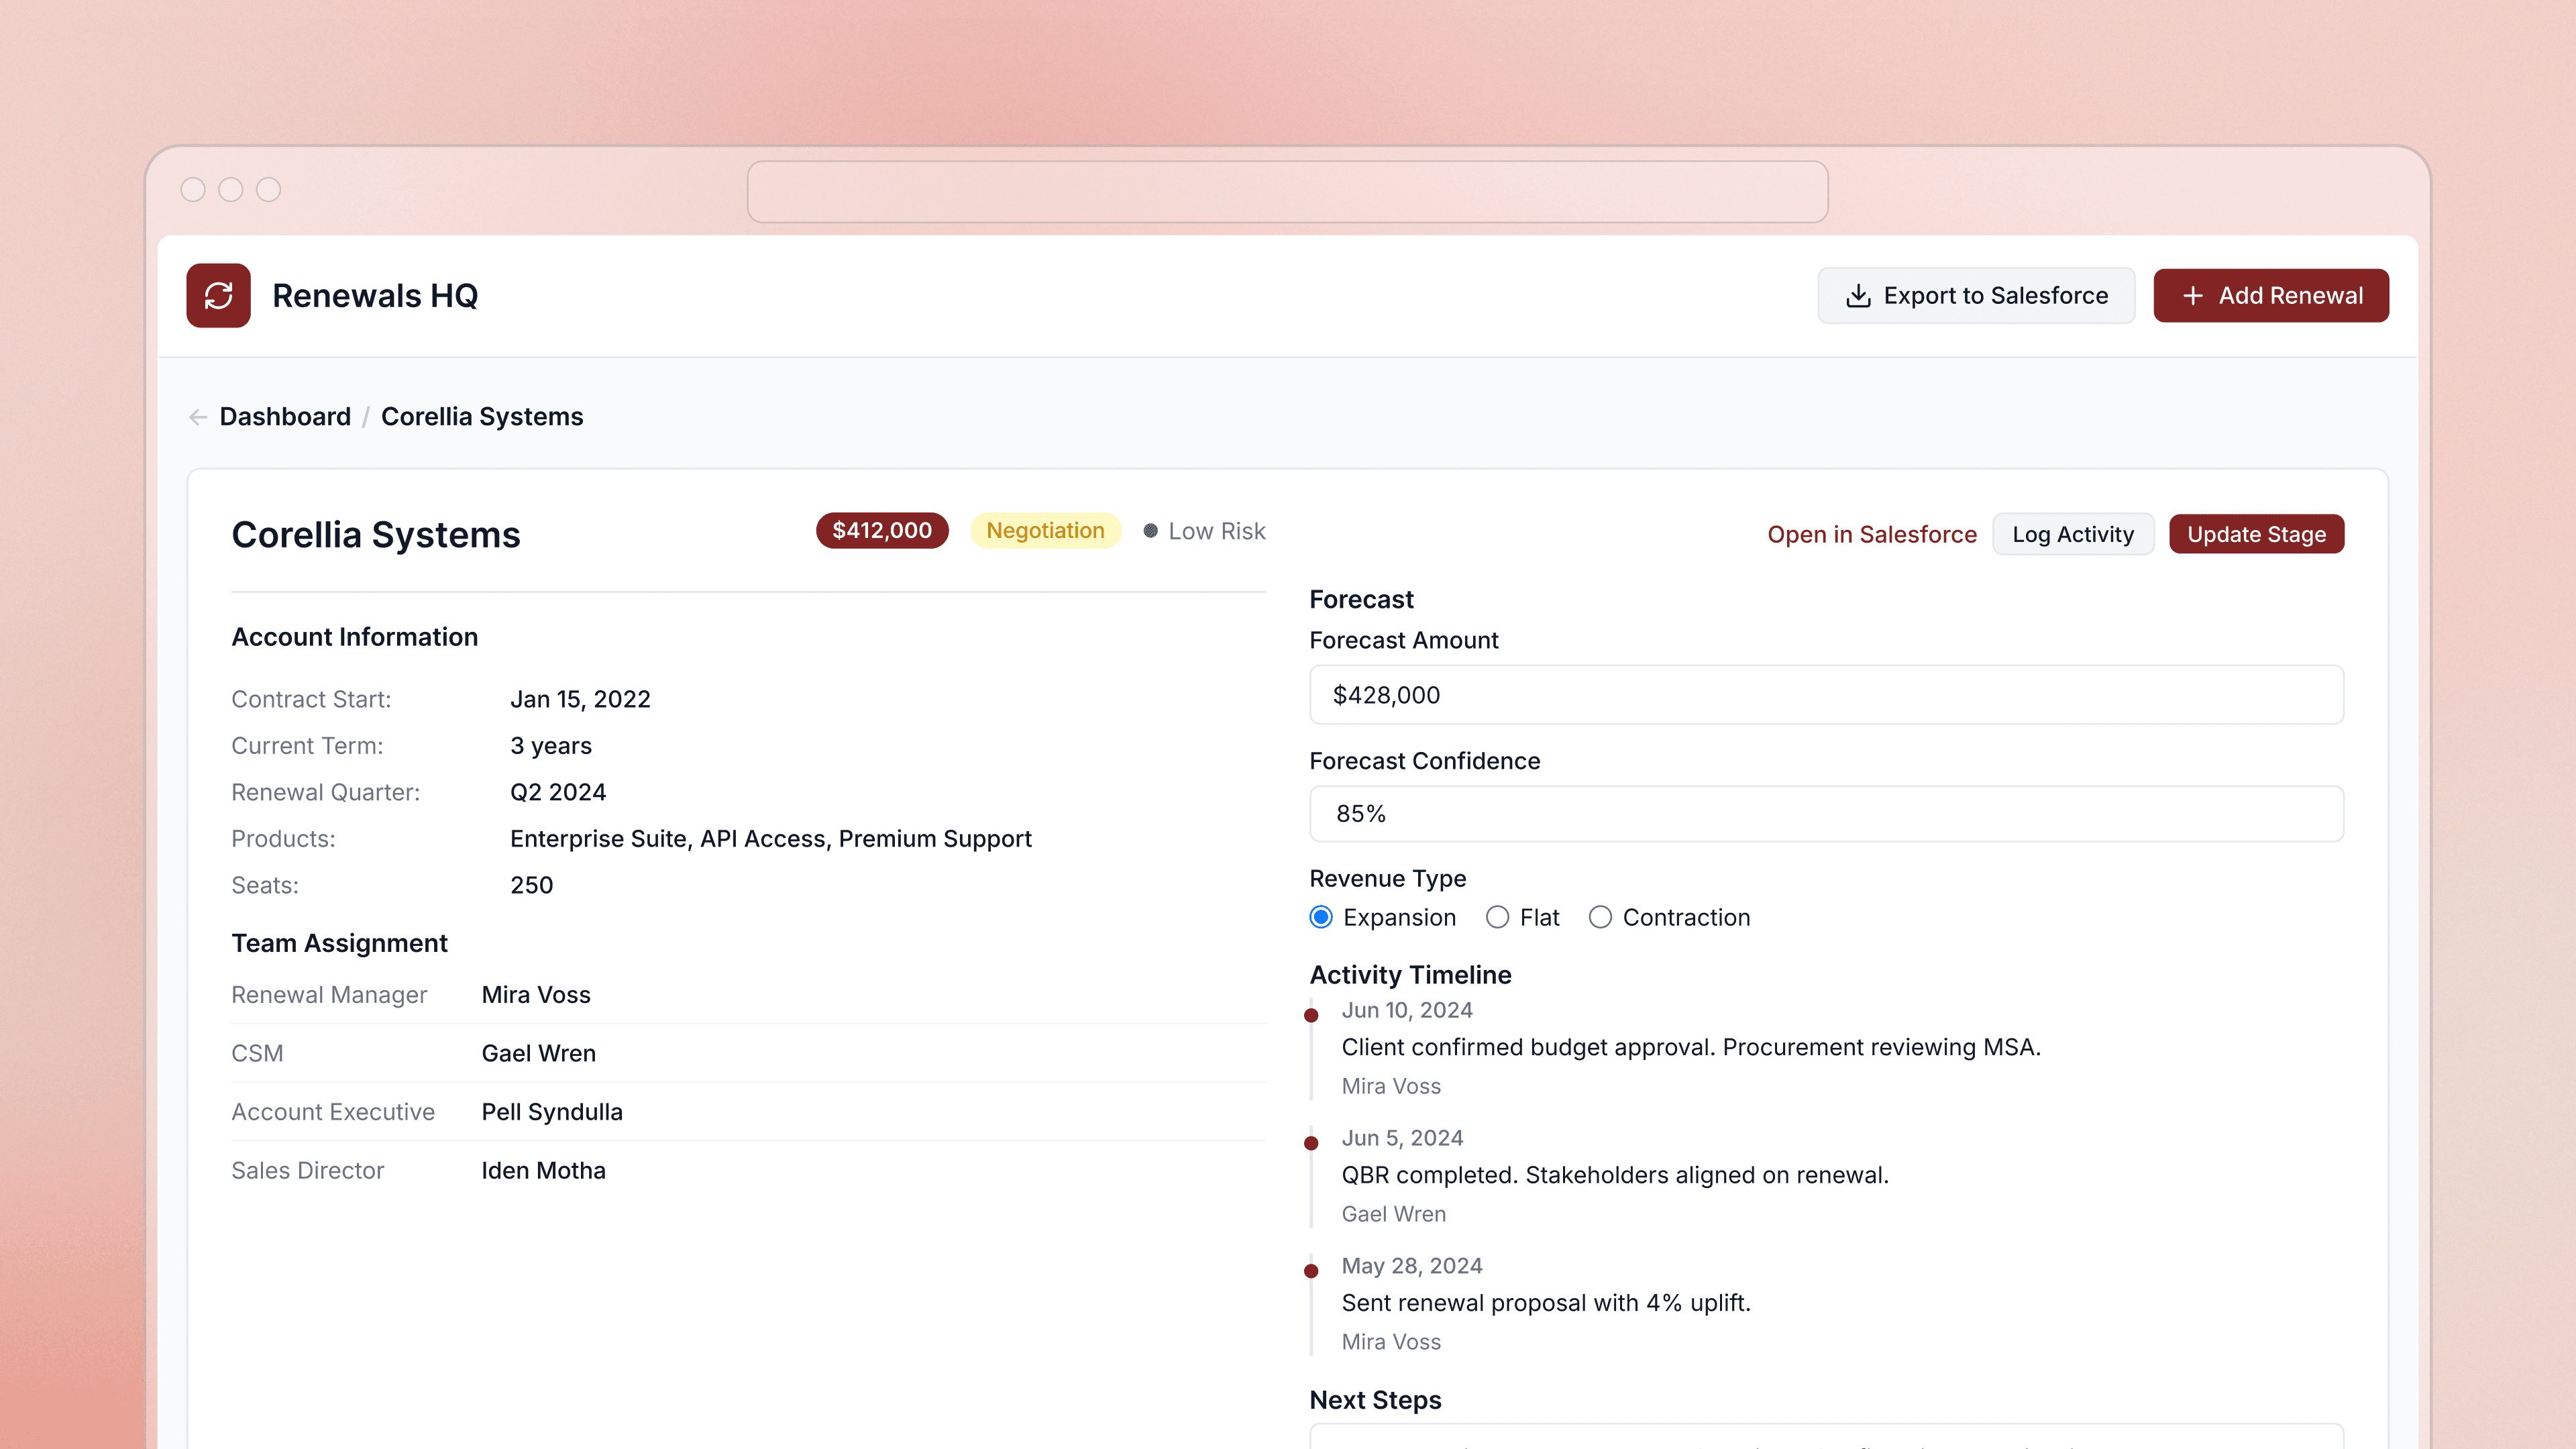Image resolution: width=2576 pixels, height=1449 pixels.
Task: Click the Low Risk status dot
Action: [x=1150, y=531]
